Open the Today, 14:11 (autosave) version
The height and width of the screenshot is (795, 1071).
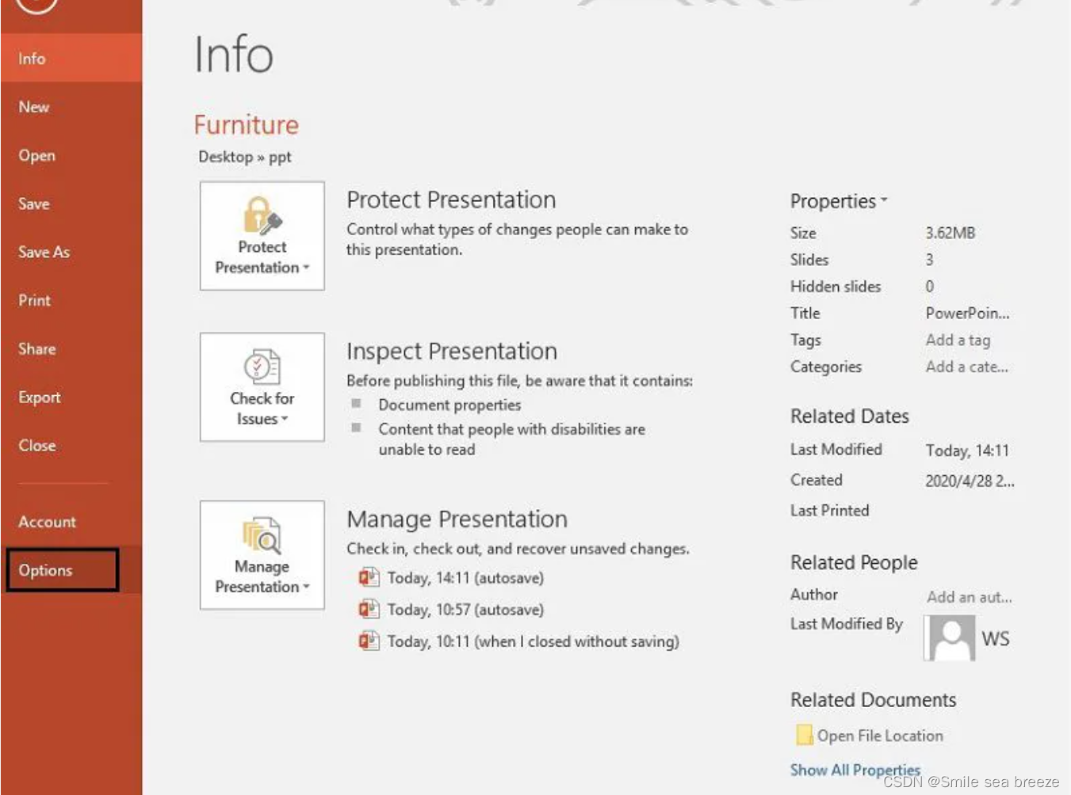[465, 578]
